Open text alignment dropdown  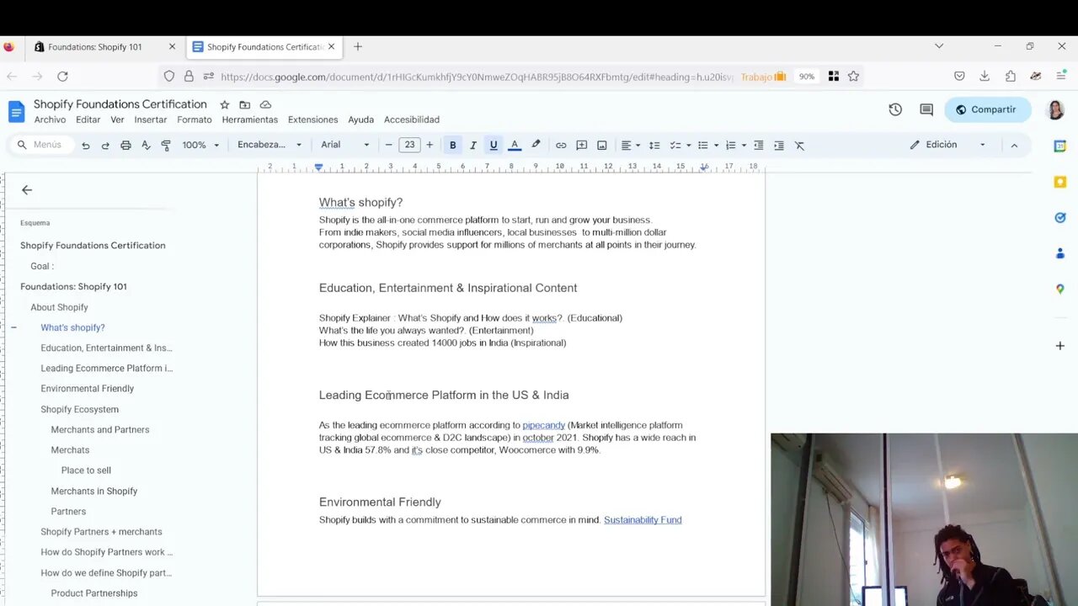[631, 145]
